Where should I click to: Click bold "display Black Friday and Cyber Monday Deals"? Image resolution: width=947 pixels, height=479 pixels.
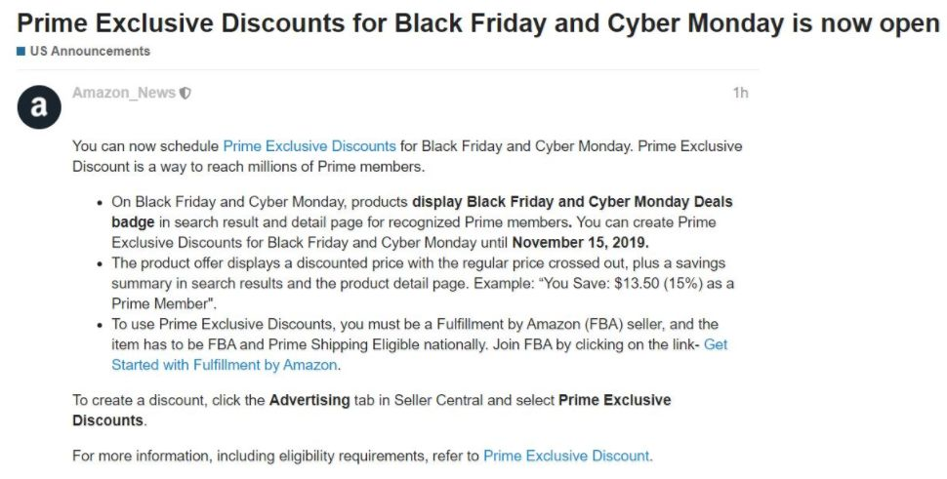coord(572,202)
